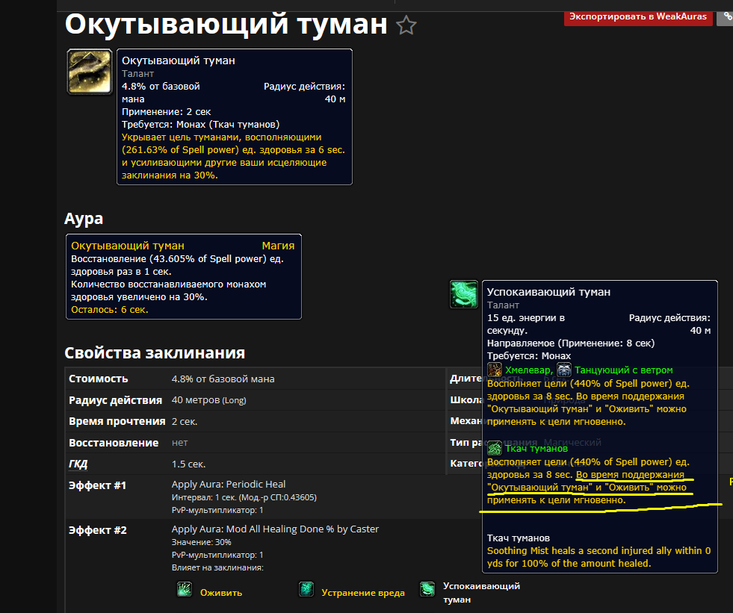Open the Оживить spell link

point(220,592)
